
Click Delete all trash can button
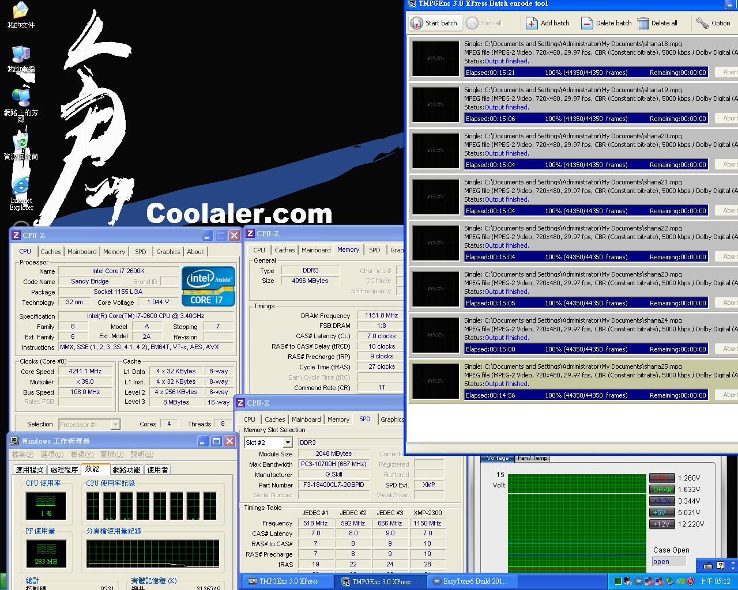[x=657, y=23]
